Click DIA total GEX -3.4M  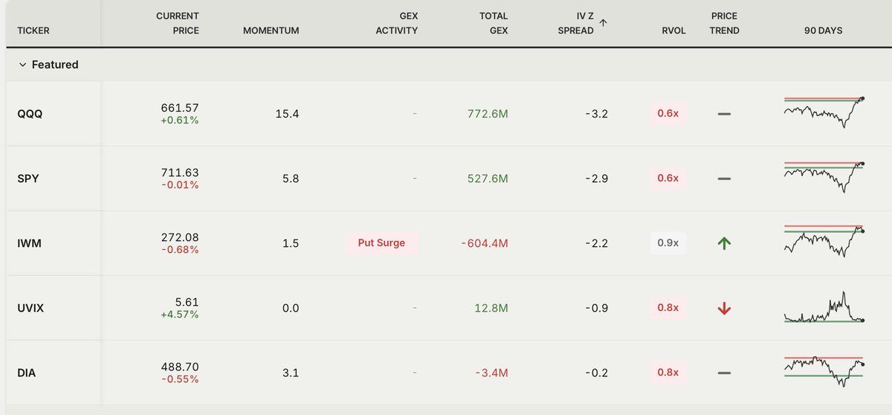[491, 373]
